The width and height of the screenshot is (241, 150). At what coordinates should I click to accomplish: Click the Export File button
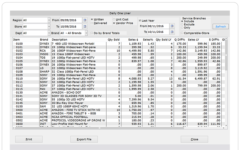pyautogui.click(x=84, y=139)
